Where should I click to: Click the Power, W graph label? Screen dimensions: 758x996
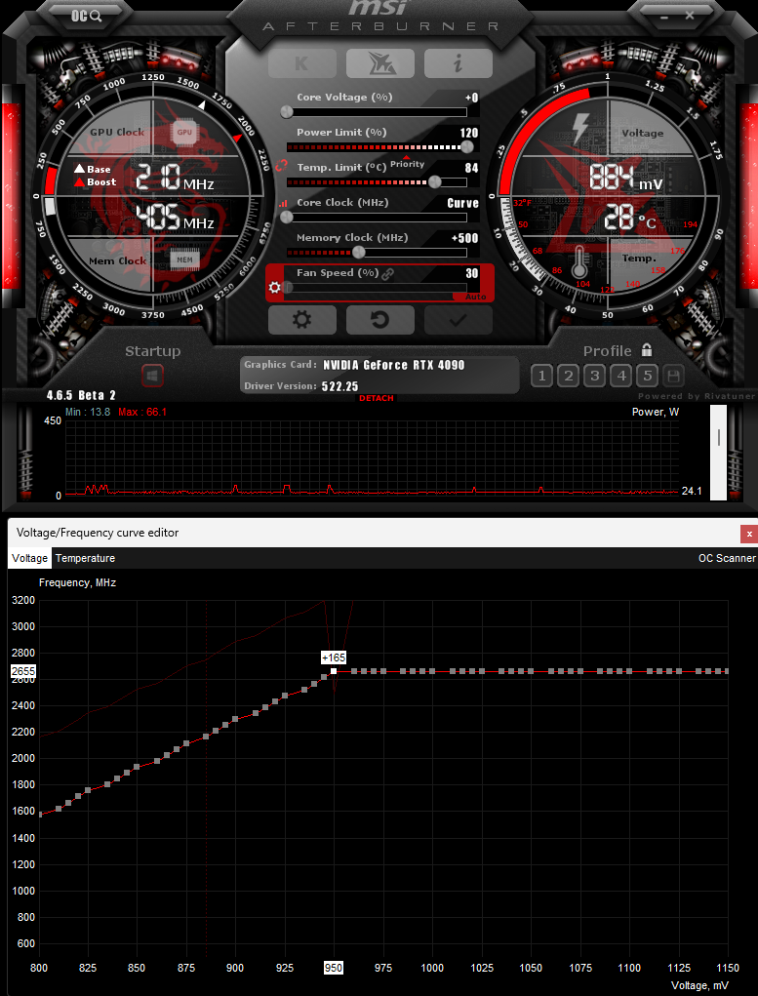[x=656, y=413]
